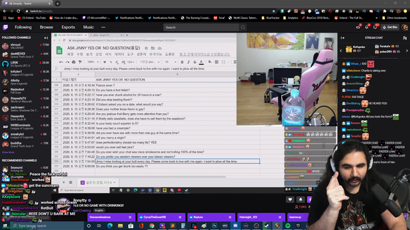Reload the page in Chrome
410x230 pixels.
(x=19, y=11)
